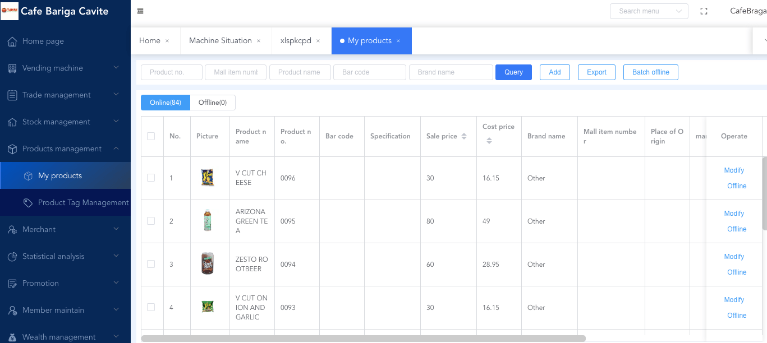Tick checkbox for ZESTO ROOTBEER row
Image resolution: width=767 pixels, height=343 pixels.
coord(151,264)
